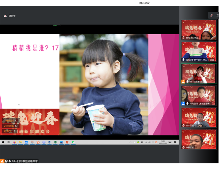Select the 25牛子 participant video tile
The width and height of the screenshot is (219, 172).
tap(199, 117)
